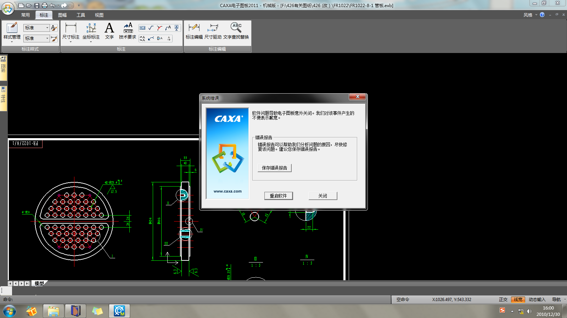Create a new drawing from quick access toolbar
This screenshot has width=567, height=318.
(21, 5)
